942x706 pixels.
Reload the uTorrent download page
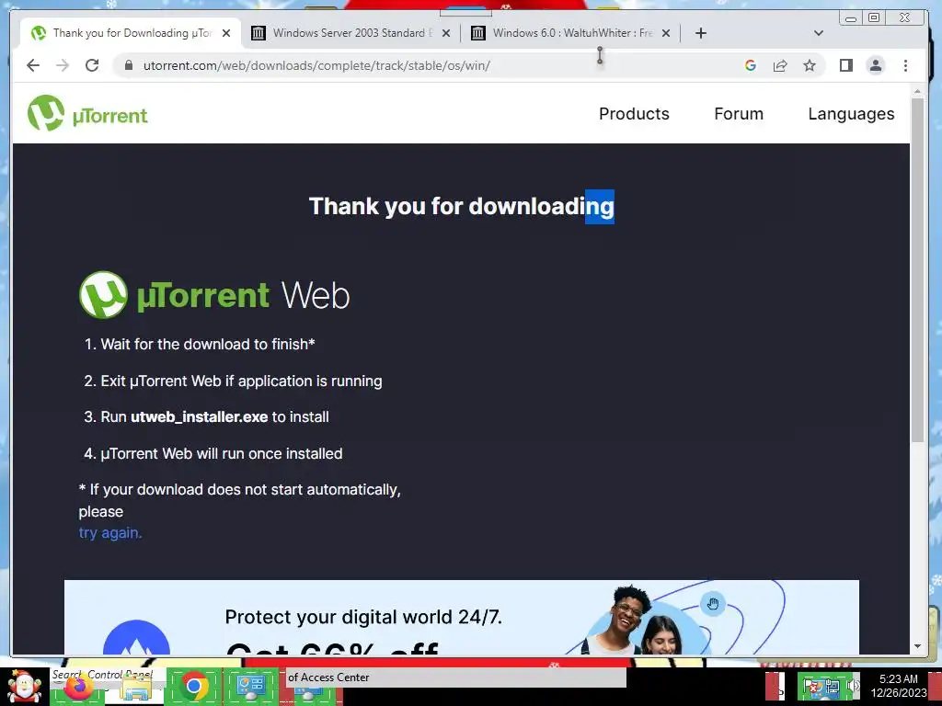92,65
